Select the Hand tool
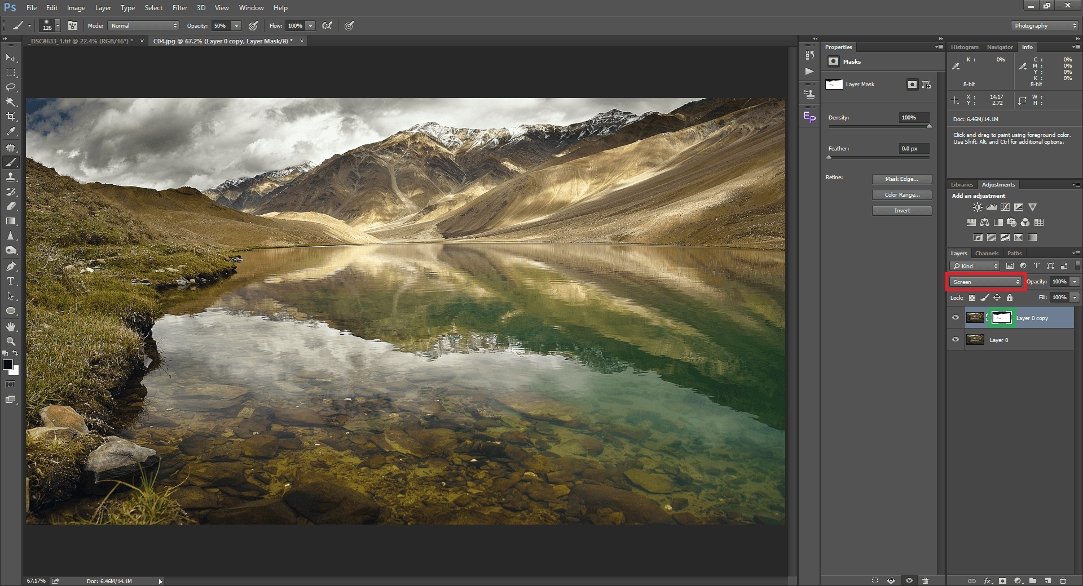1083x586 pixels. pyautogui.click(x=11, y=327)
